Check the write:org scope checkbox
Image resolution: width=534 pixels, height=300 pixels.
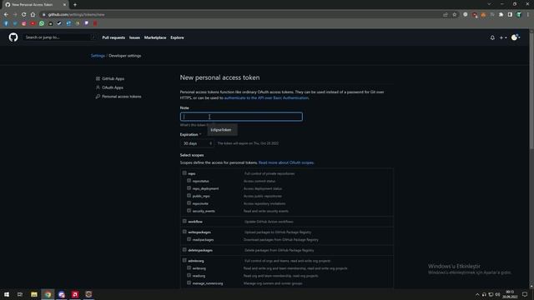(189, 267)
